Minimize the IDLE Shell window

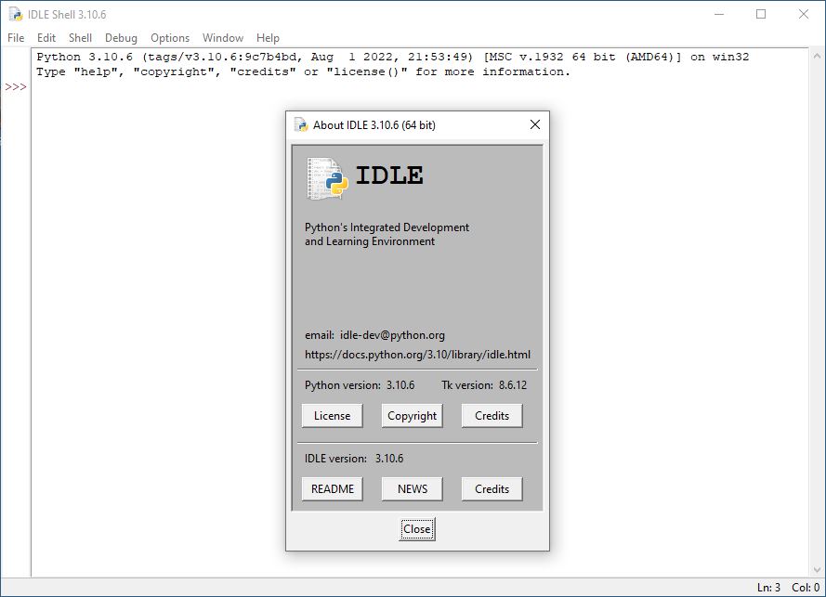(719, 14)
